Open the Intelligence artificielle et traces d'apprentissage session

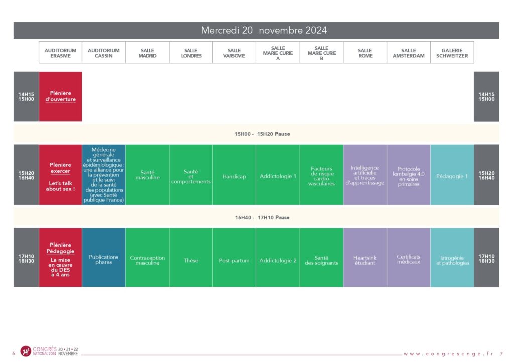coord(365,175)
